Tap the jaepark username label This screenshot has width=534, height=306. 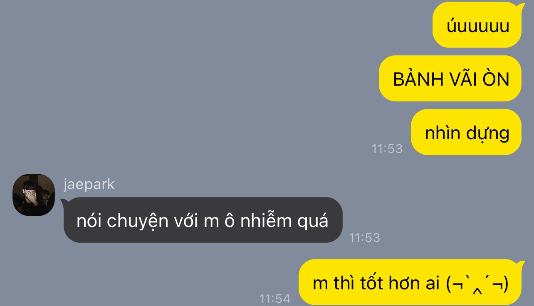click(x=89, y=184)
